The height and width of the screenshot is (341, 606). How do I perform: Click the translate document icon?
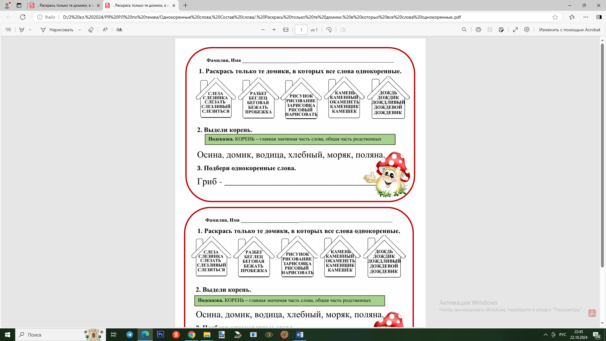click(119, 30)
